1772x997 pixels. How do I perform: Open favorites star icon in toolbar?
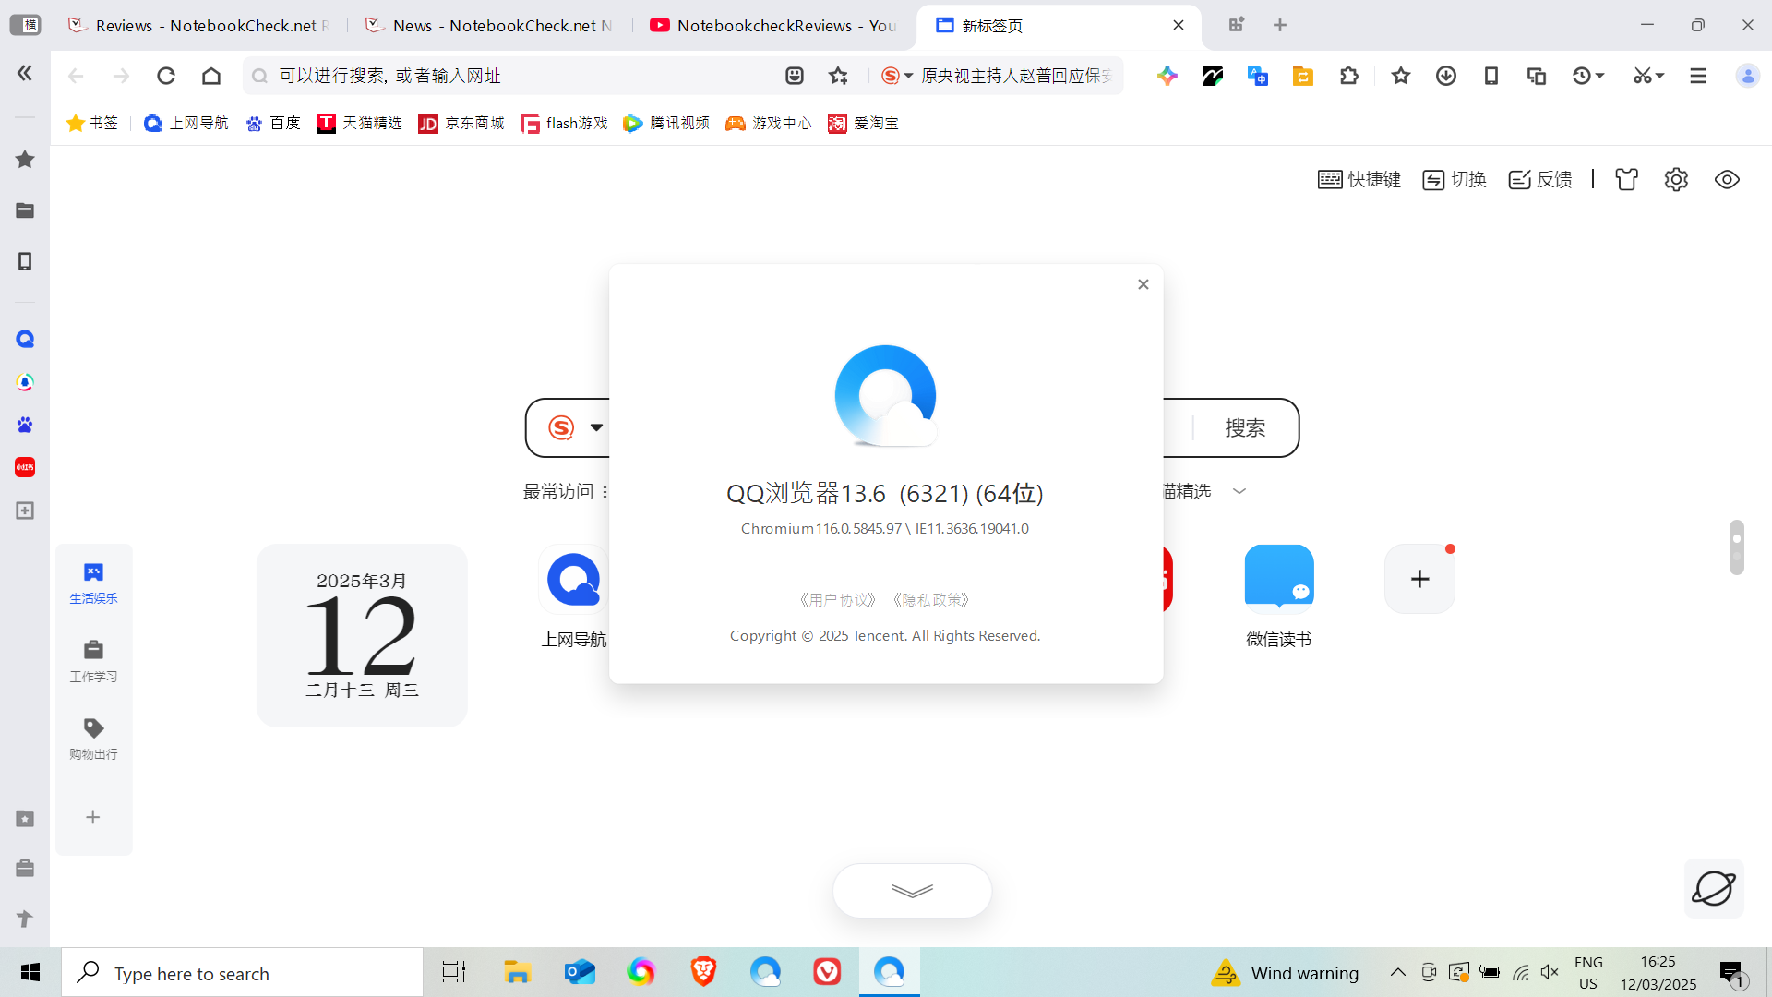click(x=1401, y=76)
